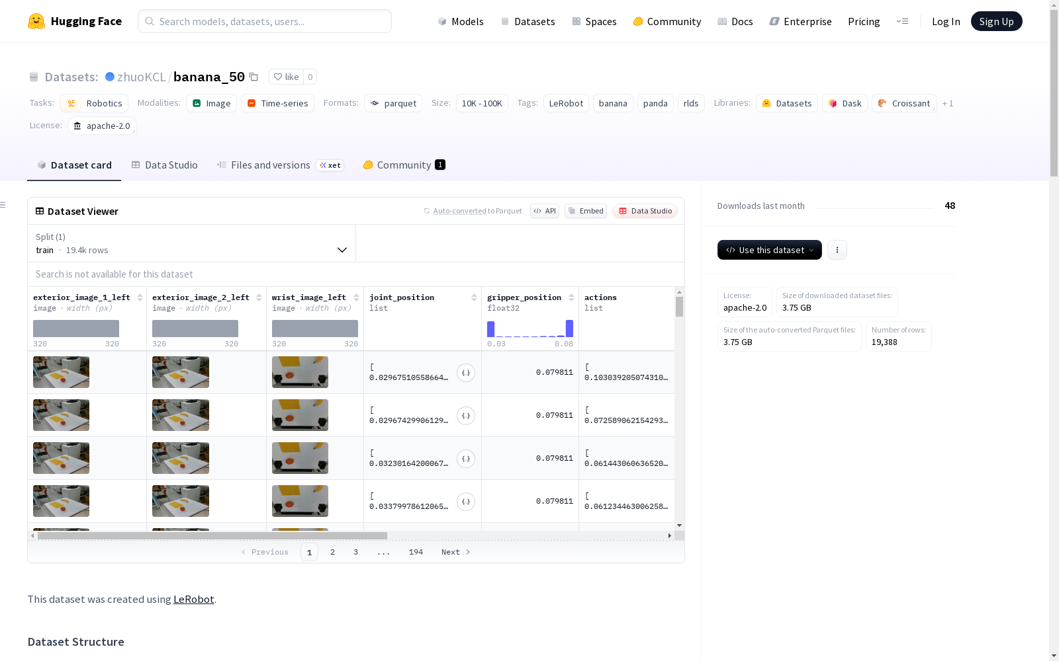
Task: Expand JSON of second row joint_position
Action: pos(466,416)
